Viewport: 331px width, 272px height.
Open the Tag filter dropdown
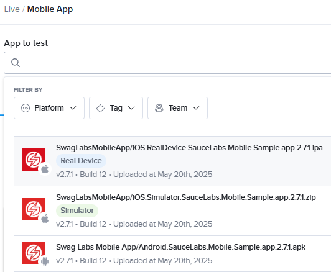coord(116,108)
